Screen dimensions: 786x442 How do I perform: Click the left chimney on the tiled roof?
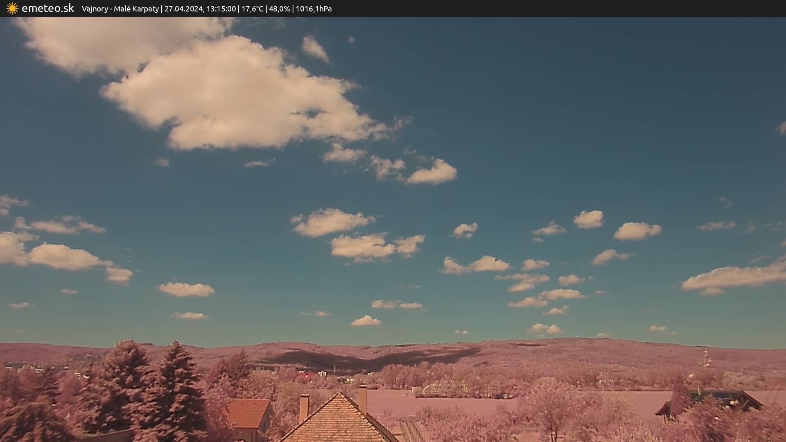click(304, 407)
